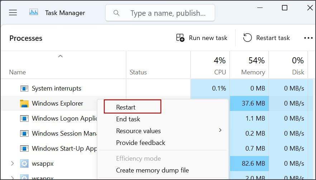This screenshot has width=316, height=180.
Task: Click the search magnifier icon
Action: pyautogui.click(x=116, y=13)
